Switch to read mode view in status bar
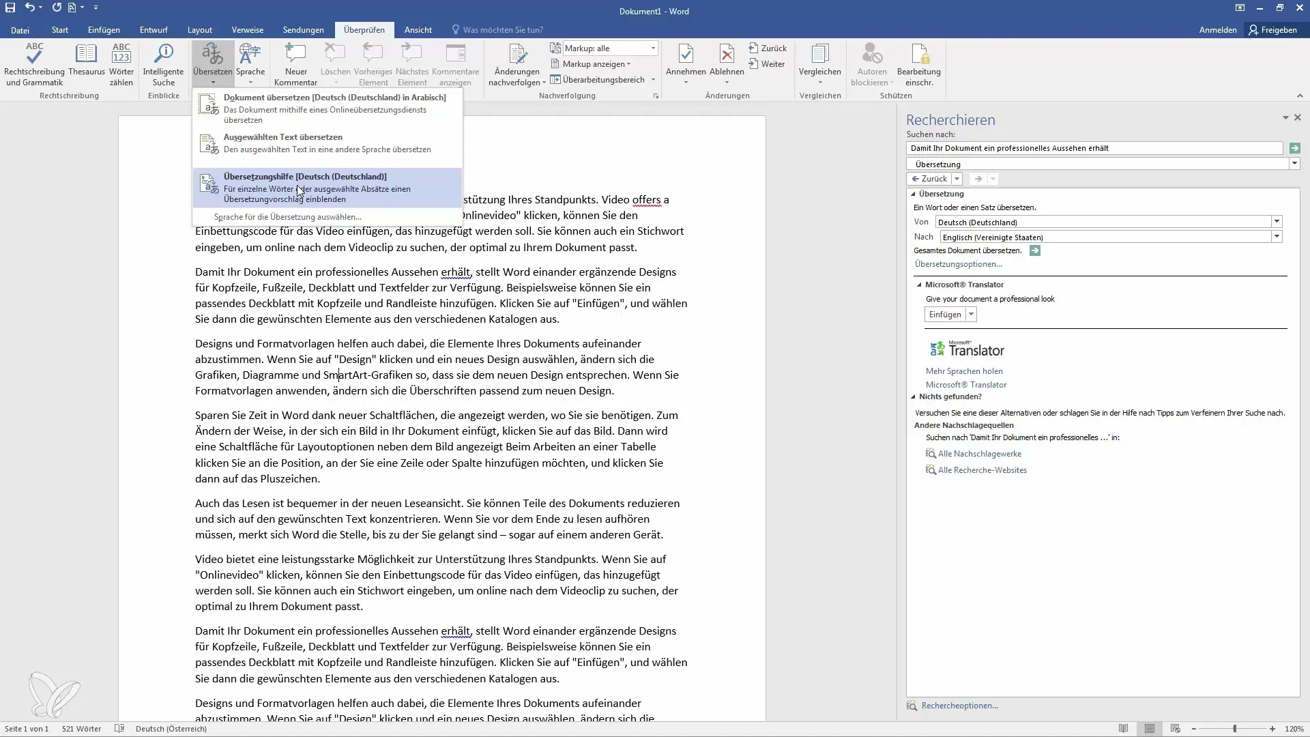Image resolution: width=1310 pixels, height=737 pixels. click(1123, 729)
